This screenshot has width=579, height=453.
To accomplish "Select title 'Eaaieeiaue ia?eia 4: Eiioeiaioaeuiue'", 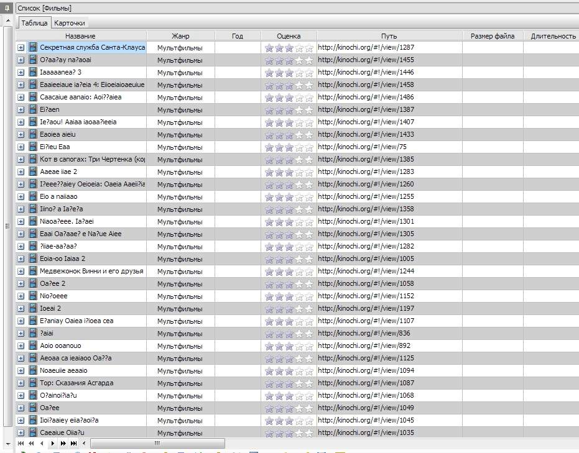I will [92, 85].
